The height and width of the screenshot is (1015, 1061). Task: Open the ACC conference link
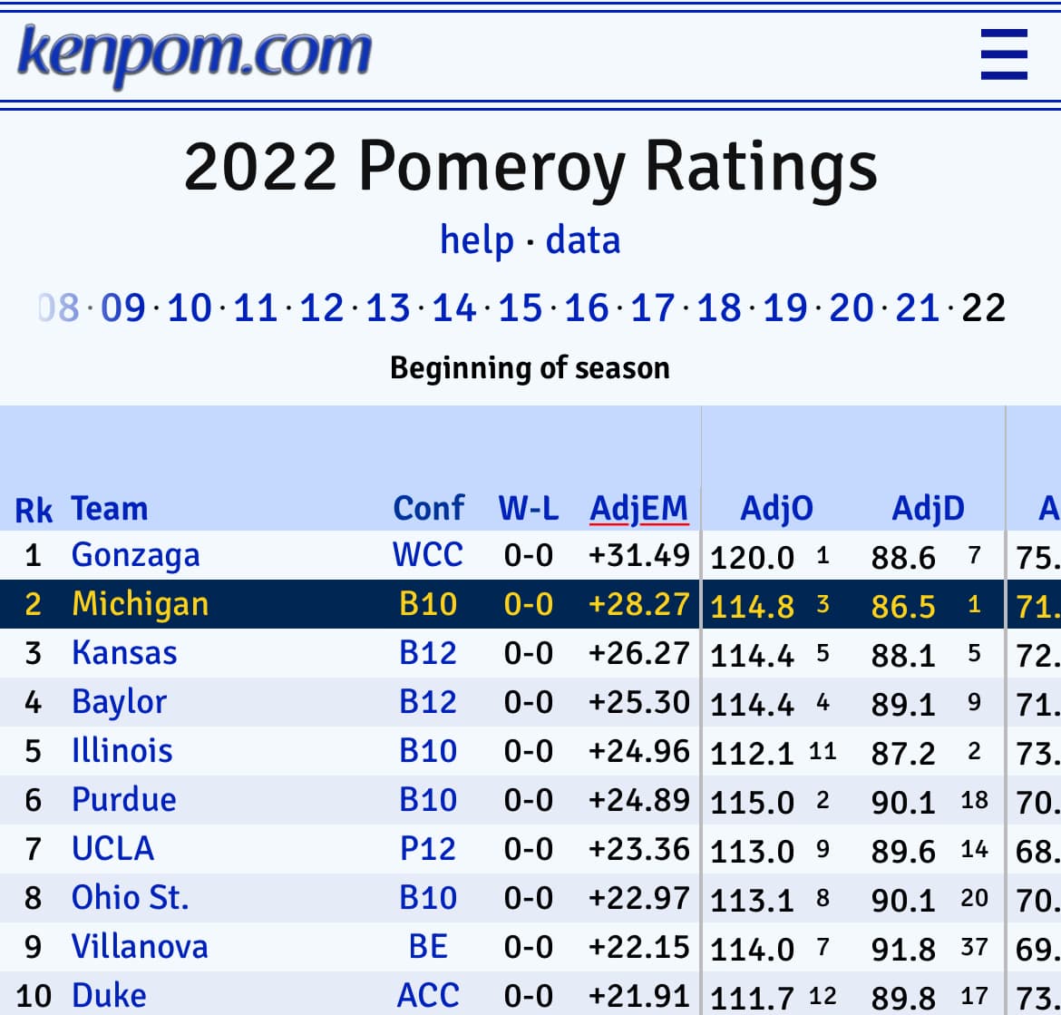428,996
